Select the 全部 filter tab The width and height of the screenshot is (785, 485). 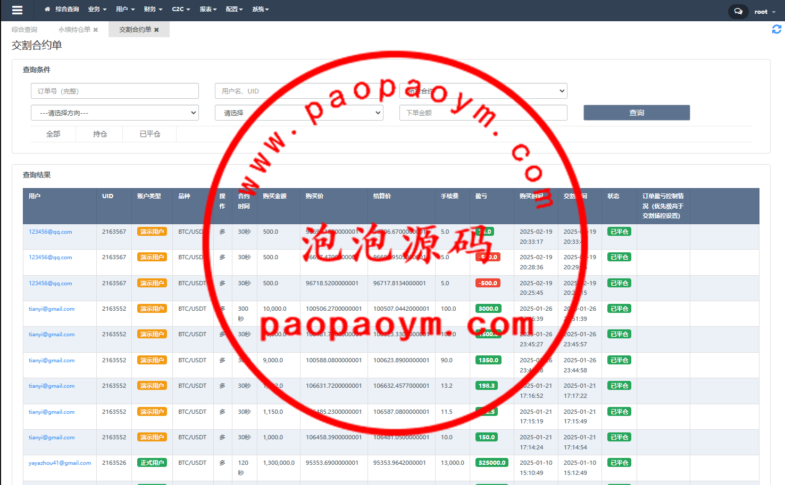pyautogui.click(x=53, y=134)
